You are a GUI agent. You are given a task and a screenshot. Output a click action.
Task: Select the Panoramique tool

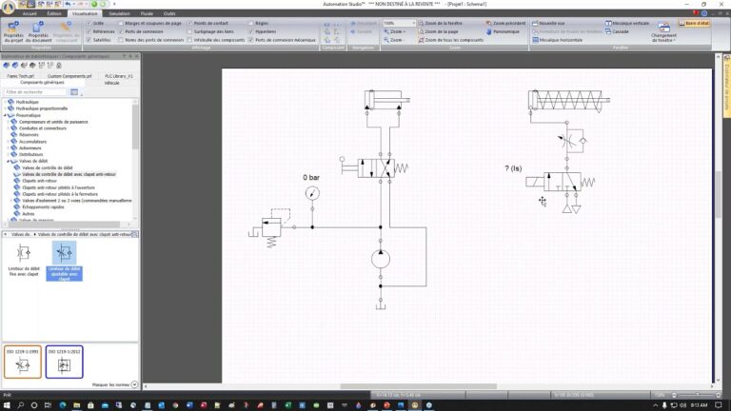pos(504,31)
